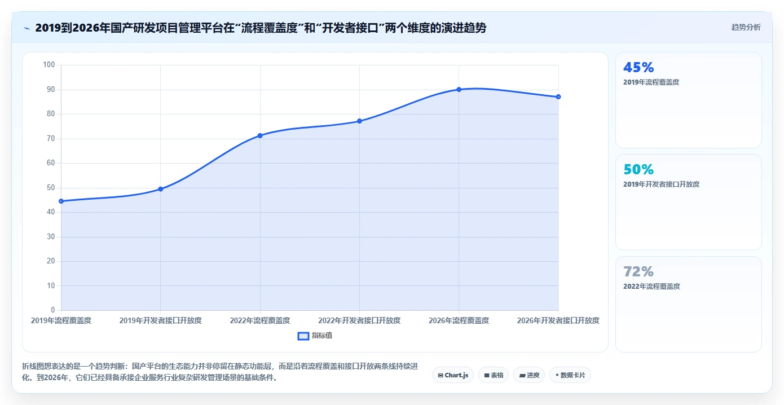Click the 趋势分析 label in the header
The height and width of the screenshot is (405, 784).
click(x=746, y=27)
